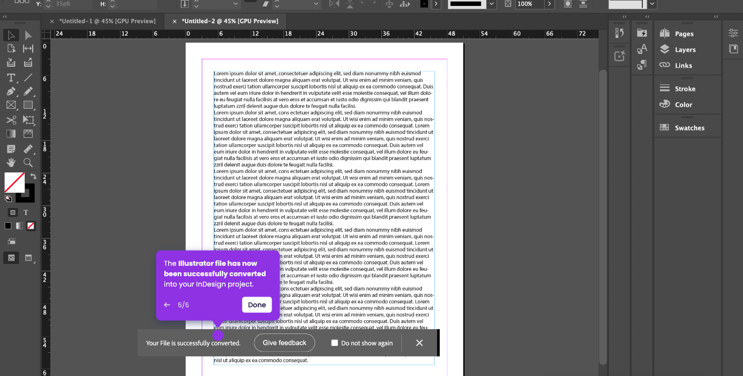Apply solid color button
Viewport: 743px width, 376px height.
pyautogui.click(x=8, y=226)
